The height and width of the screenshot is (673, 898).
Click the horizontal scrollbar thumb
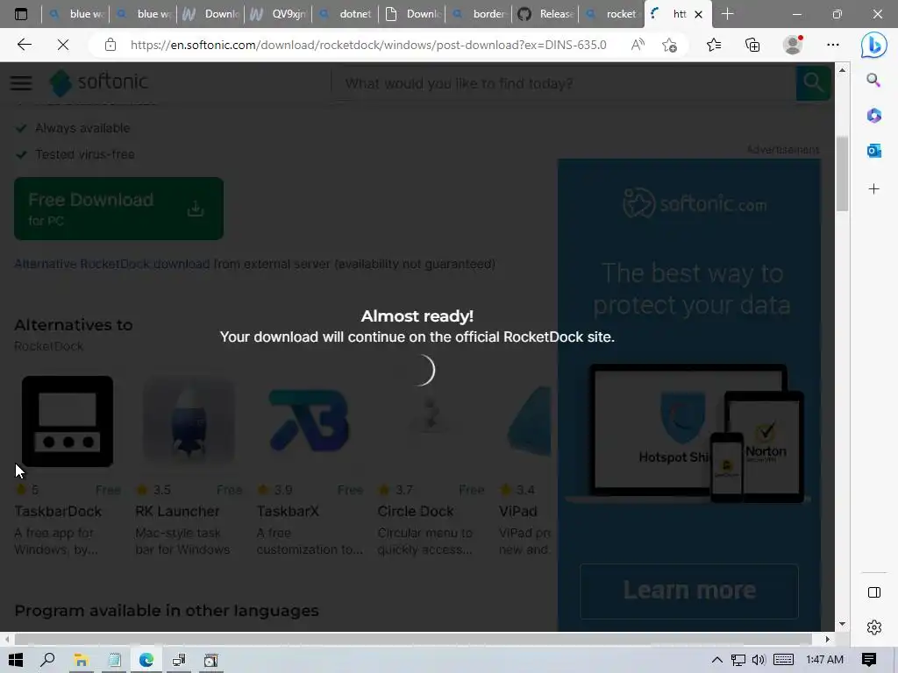point(413,639)
